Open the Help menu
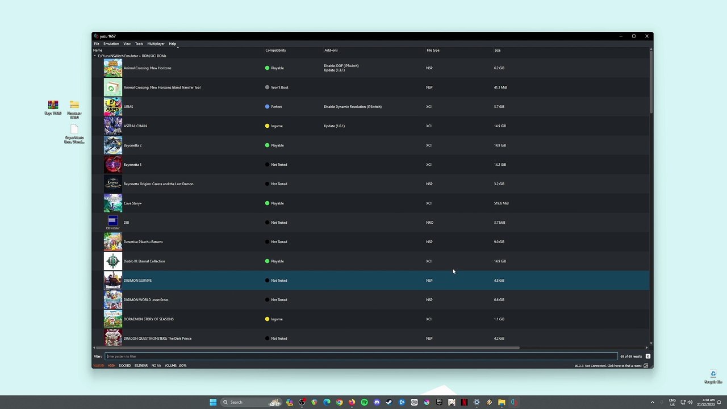This screenshot has height=409, width=727. [172, 44]
